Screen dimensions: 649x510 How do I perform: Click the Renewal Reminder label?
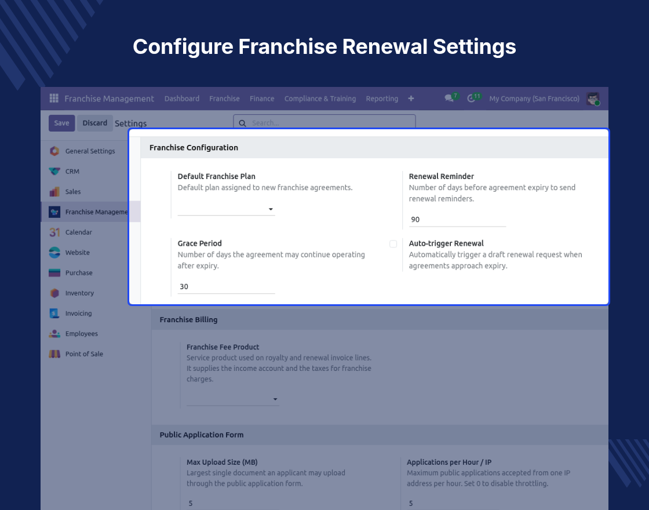pyautogui.click(x=441, y=176)
